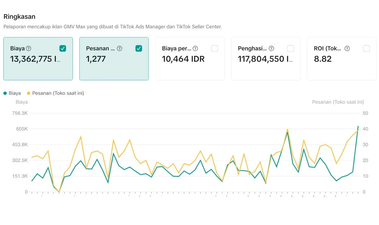Screen dimensions: 379x225
Task: Open help tooltip for Biaya per metric
Action: point(195,49)
